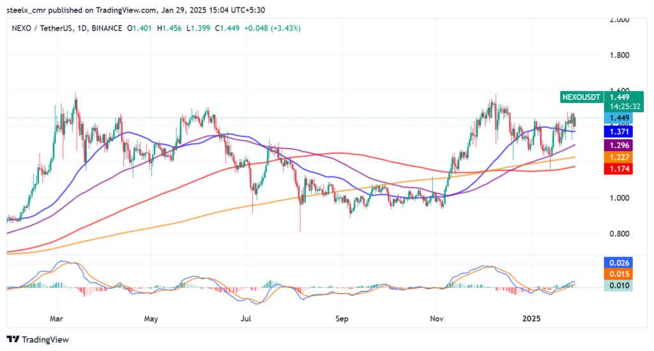The image size is (654, 351).
Task: Click the orange 1.227 moving average tag
Action: click(618, 157)
